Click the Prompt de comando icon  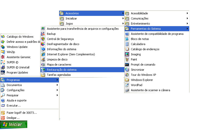point(127,65)
